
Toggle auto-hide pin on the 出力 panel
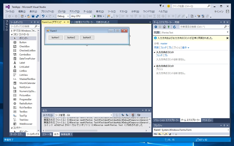tap(146, 111)
